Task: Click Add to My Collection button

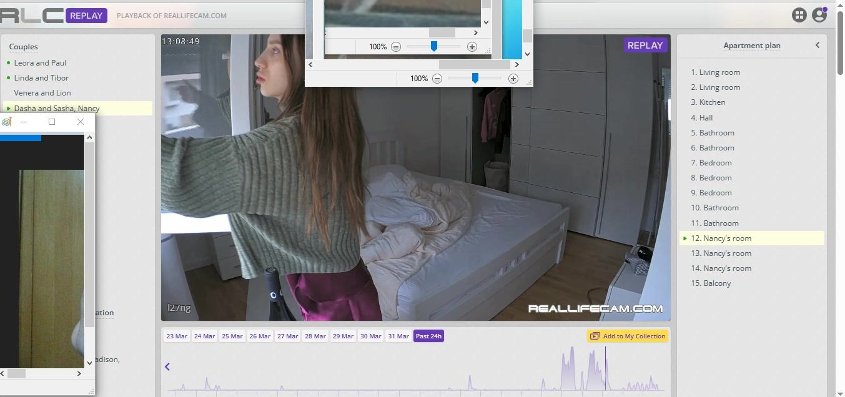Action: coord(628,336)
